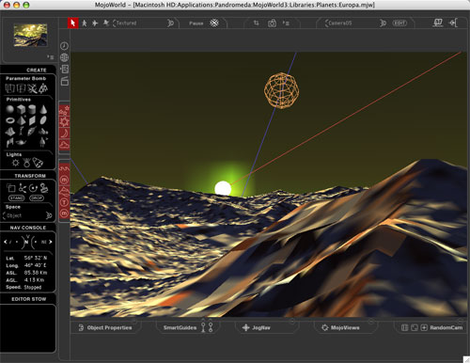Select the red arrow pointer tool

(73, 23)
